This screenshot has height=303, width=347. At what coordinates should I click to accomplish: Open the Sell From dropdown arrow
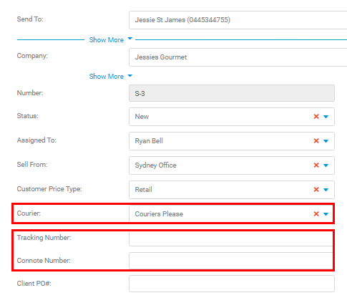[326, 165]
